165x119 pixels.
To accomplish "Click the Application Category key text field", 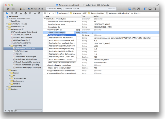I will [61, 33].
